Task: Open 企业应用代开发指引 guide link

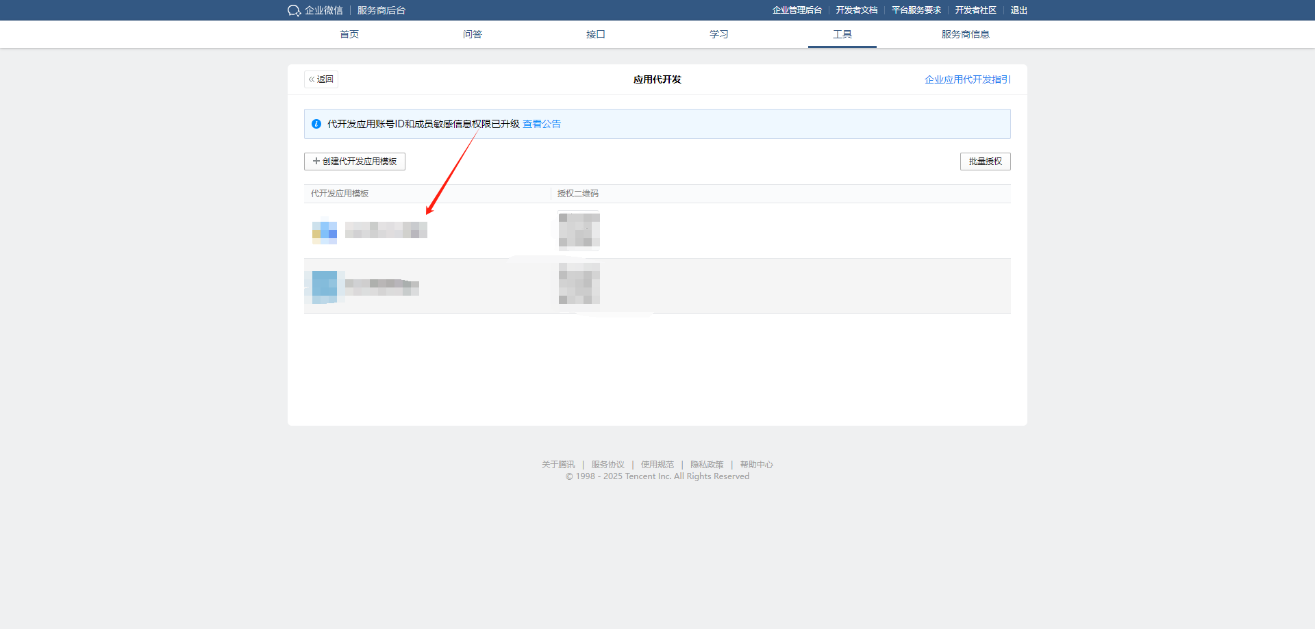Action: coord(967,79)
